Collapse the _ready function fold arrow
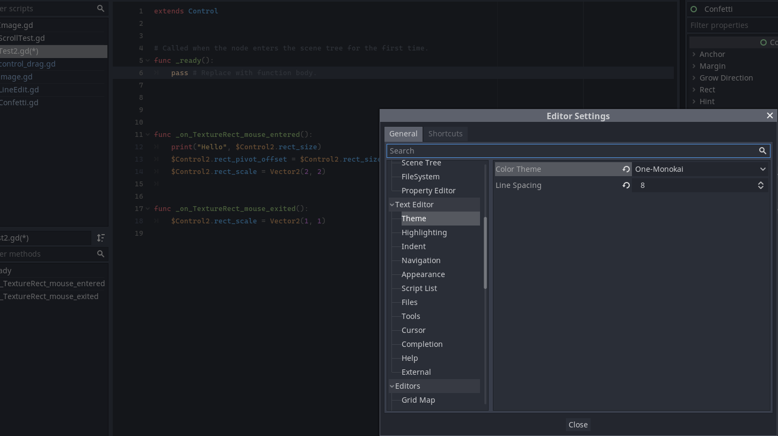The height and width of the screenshot is (436, 778). [x=148, y=60]
